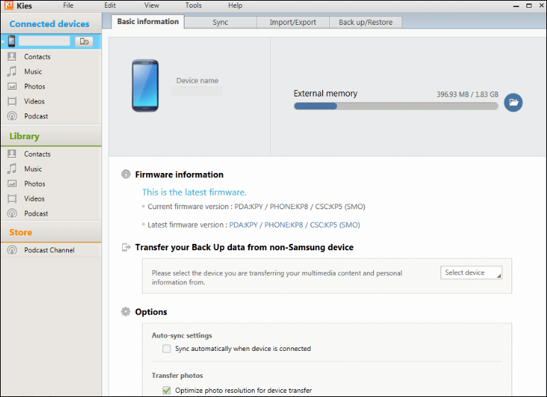The width and height of the screenshot is (547, 397).
Task: Click the device transfer button beside phone name
Action: pyautogui.click(x=84, y=42)
